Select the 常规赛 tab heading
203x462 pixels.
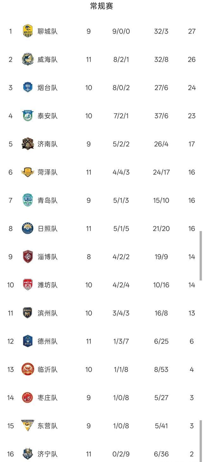(x=101, y=6)
